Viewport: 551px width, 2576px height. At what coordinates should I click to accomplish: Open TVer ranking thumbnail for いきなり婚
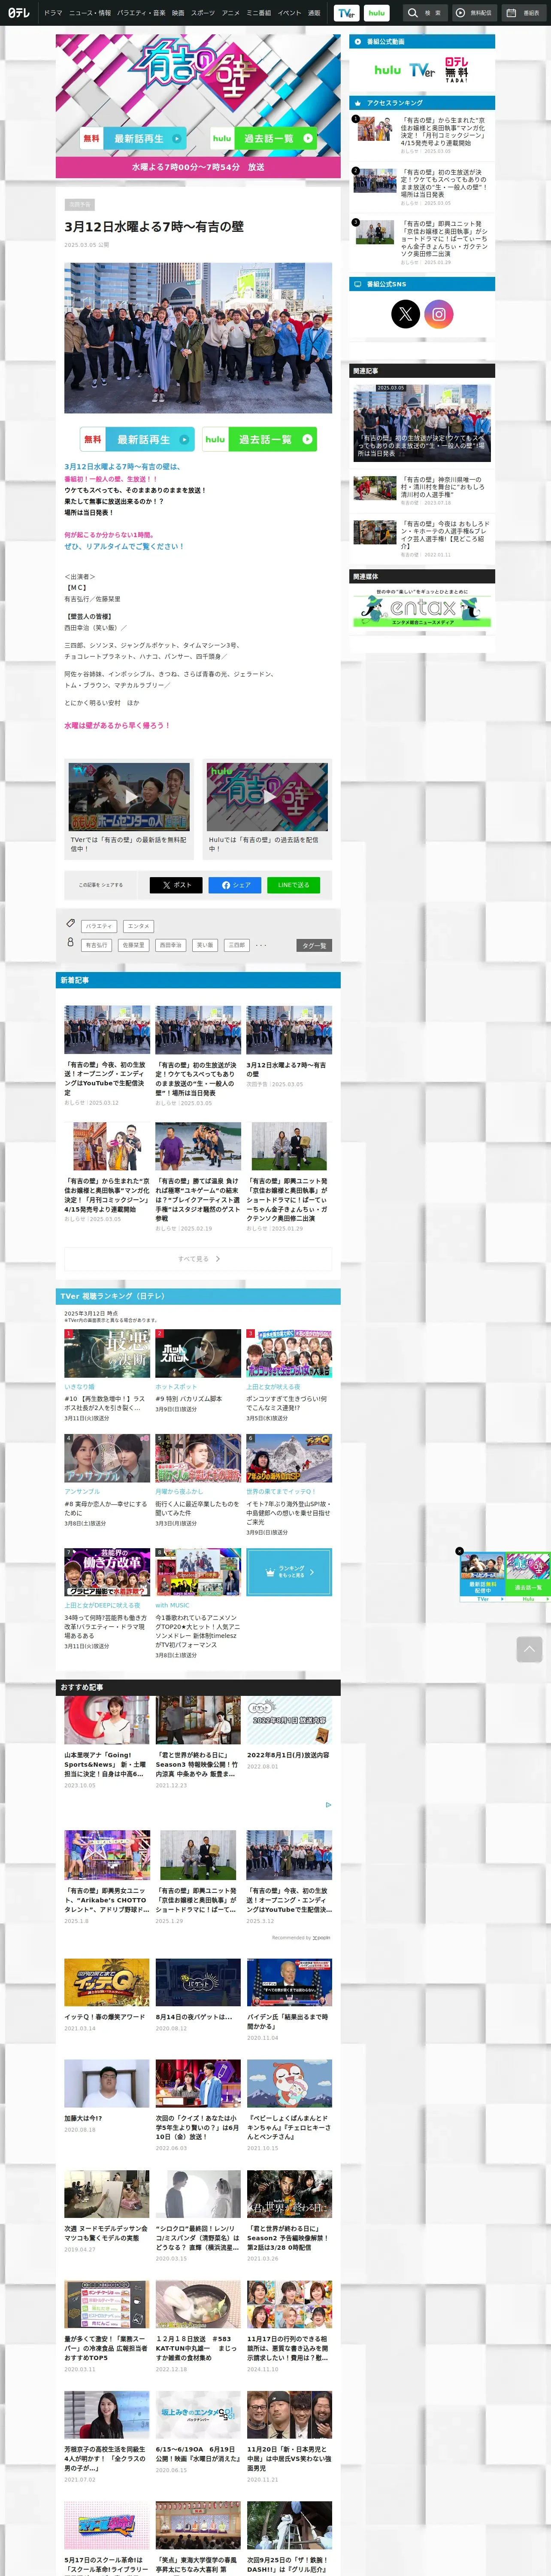click(107, 1353)
